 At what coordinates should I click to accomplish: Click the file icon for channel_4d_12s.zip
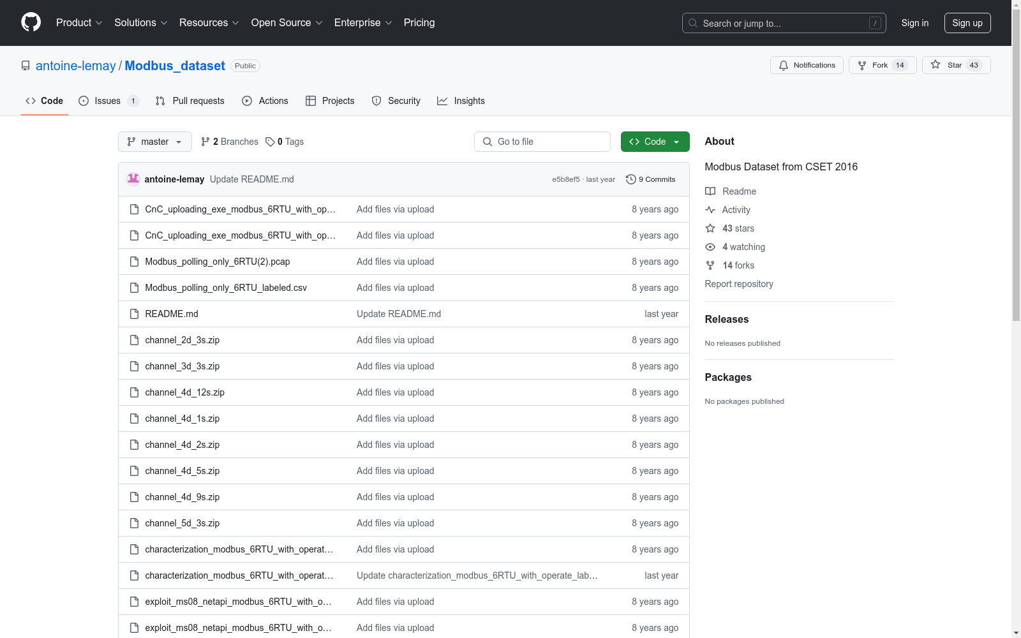point(134,392)
